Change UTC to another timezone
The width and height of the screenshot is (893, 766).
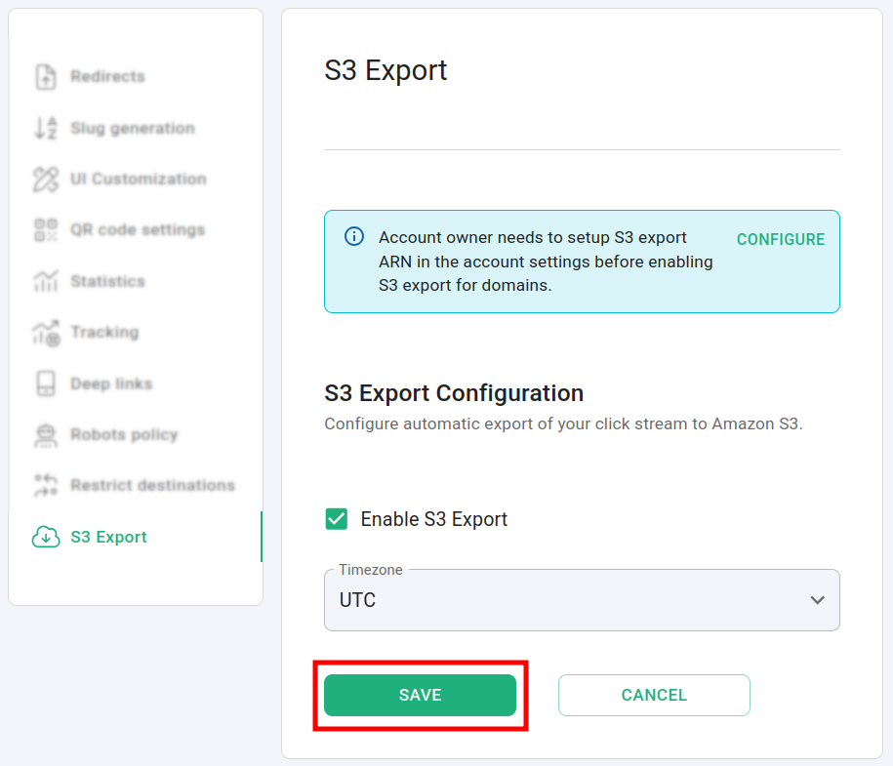582,600
